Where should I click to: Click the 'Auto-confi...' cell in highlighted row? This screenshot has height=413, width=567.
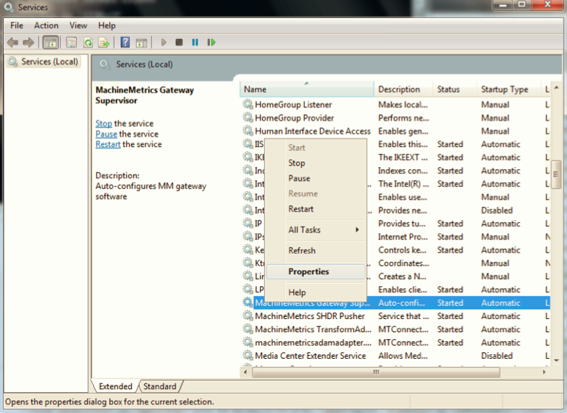point(401,303)
